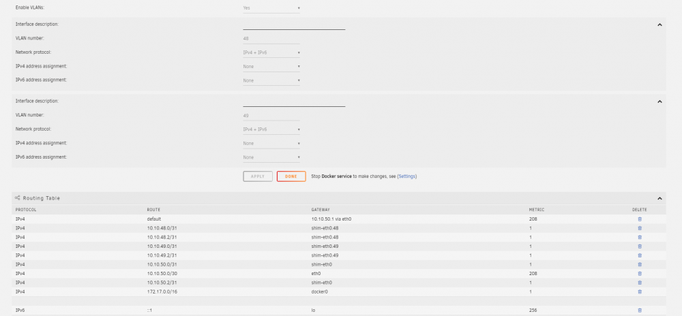
Task: Collapse the VLAN 49 section
Action: [x=659, y=101]
